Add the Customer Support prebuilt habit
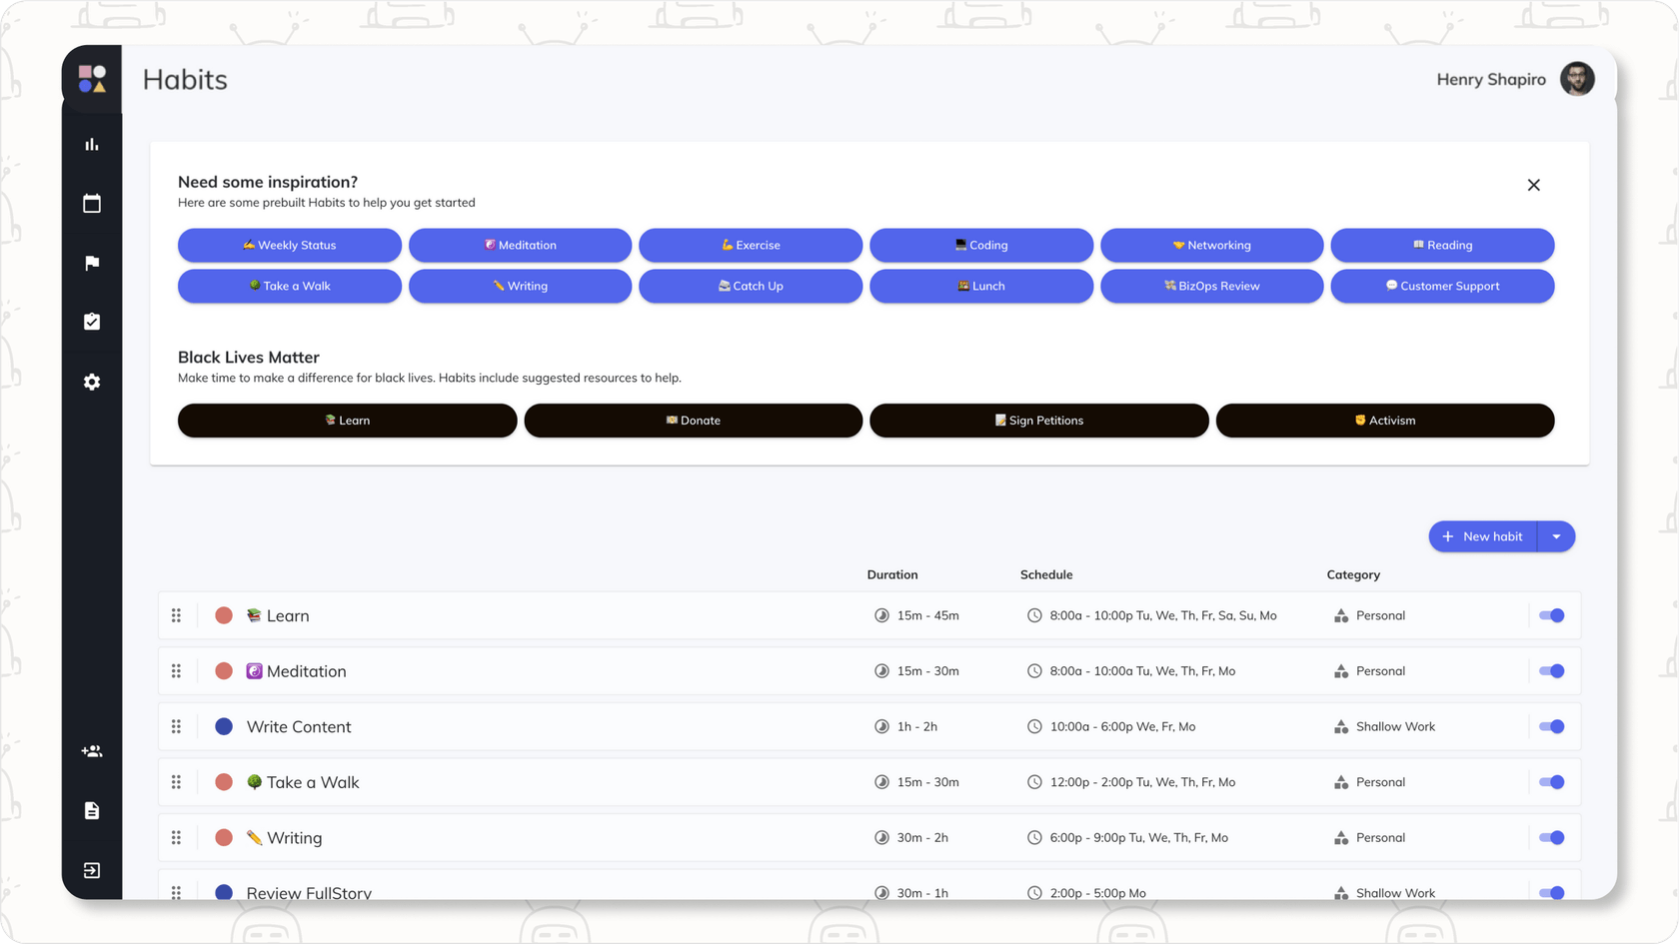The width and height of the screenshot is (1679, 944). point(1442,286)
